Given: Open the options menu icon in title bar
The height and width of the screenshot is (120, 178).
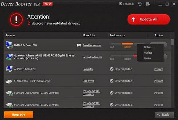Looking at the screenshot, I should 148,4.
